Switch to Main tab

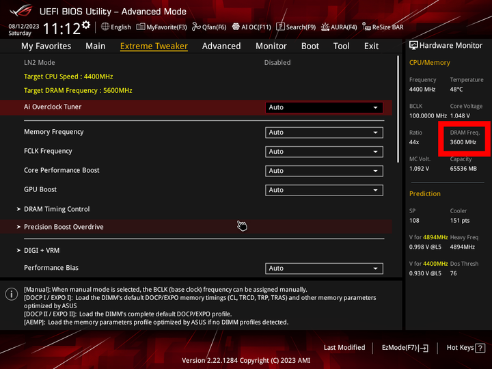pos(96,46)
